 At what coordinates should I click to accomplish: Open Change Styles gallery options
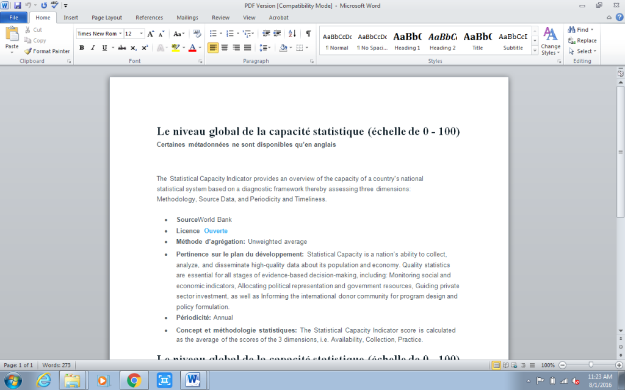pos(551,41)
